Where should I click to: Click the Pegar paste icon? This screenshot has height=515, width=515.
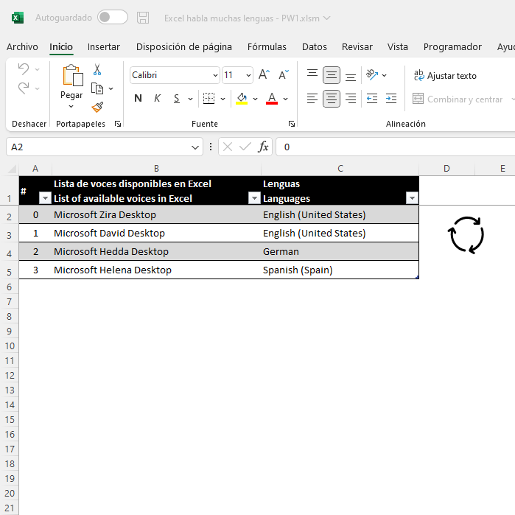click(x=73, y=76)
